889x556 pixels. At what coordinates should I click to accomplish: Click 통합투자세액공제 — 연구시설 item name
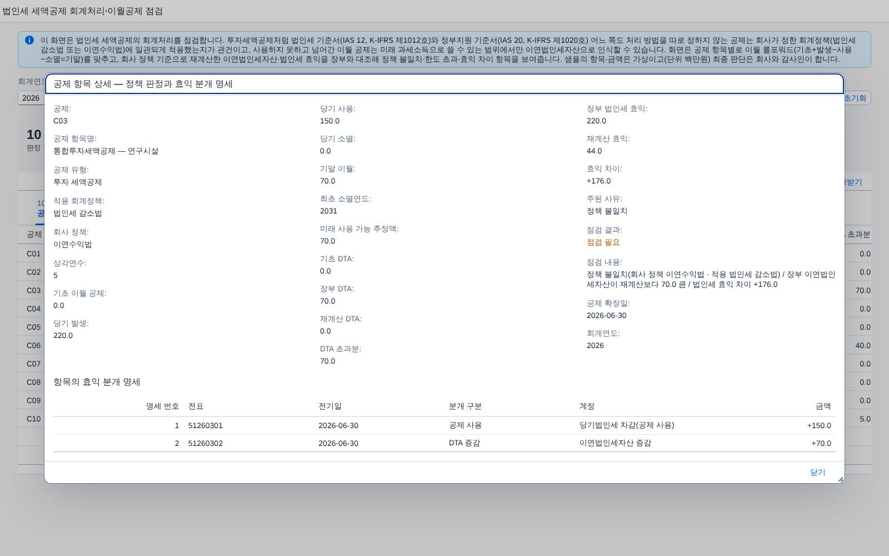pos(106,151)
